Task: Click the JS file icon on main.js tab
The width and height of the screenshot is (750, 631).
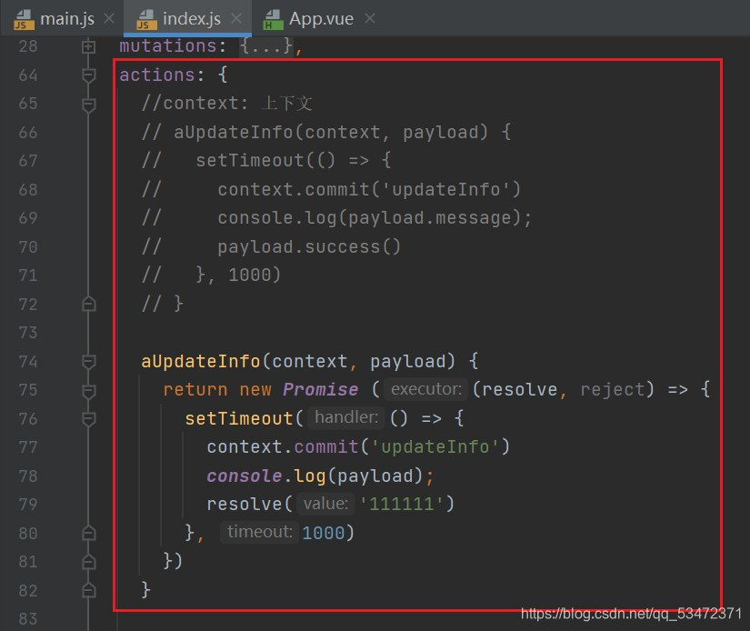Action: click(24, 20)
